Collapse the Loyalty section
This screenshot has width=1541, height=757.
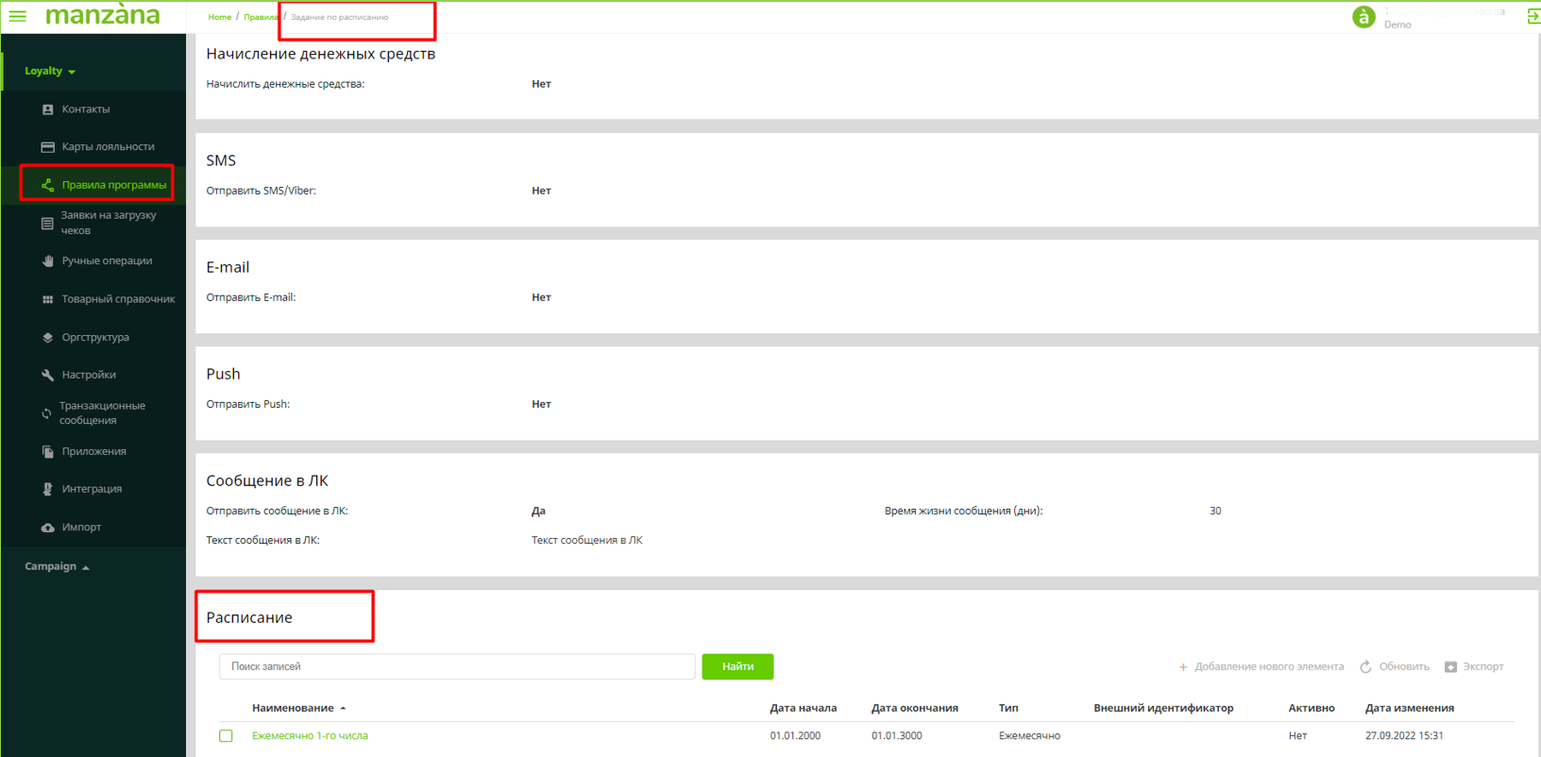pos(50,71)
